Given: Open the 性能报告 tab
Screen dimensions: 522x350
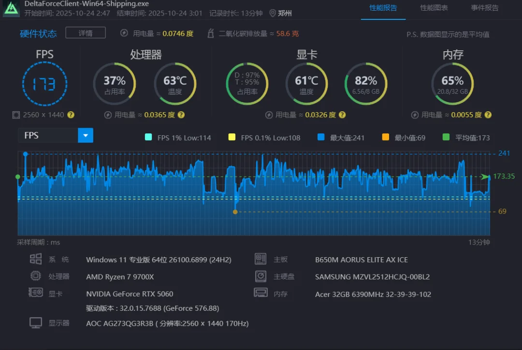Looking at the screenshot, I should (383, 8).
